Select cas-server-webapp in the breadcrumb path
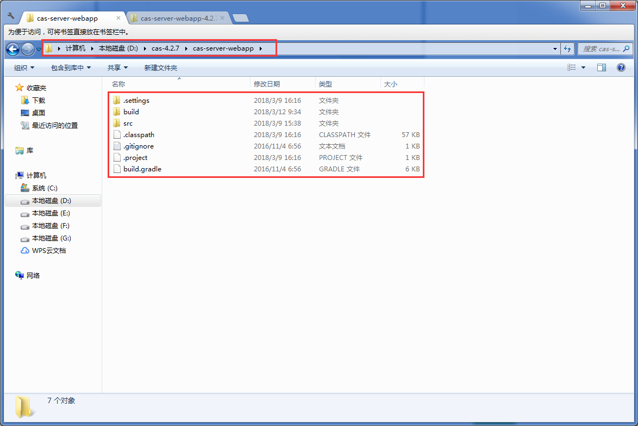This screenshot has height=426, width=638. 223,48
